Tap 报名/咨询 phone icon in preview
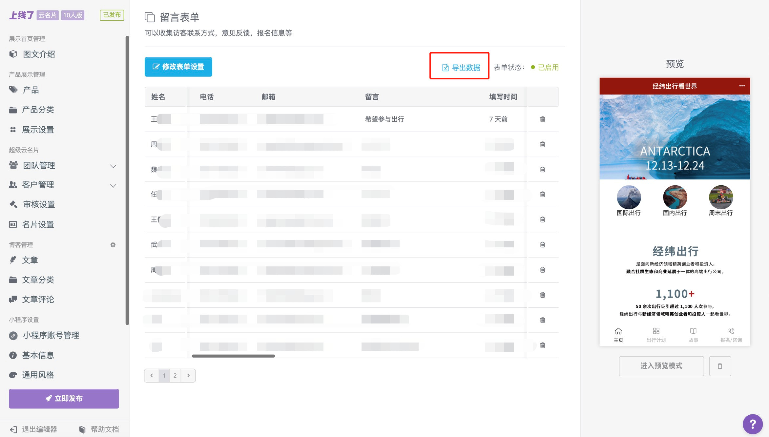The width and height of the screenshot is (769, 437). [731, 331]
